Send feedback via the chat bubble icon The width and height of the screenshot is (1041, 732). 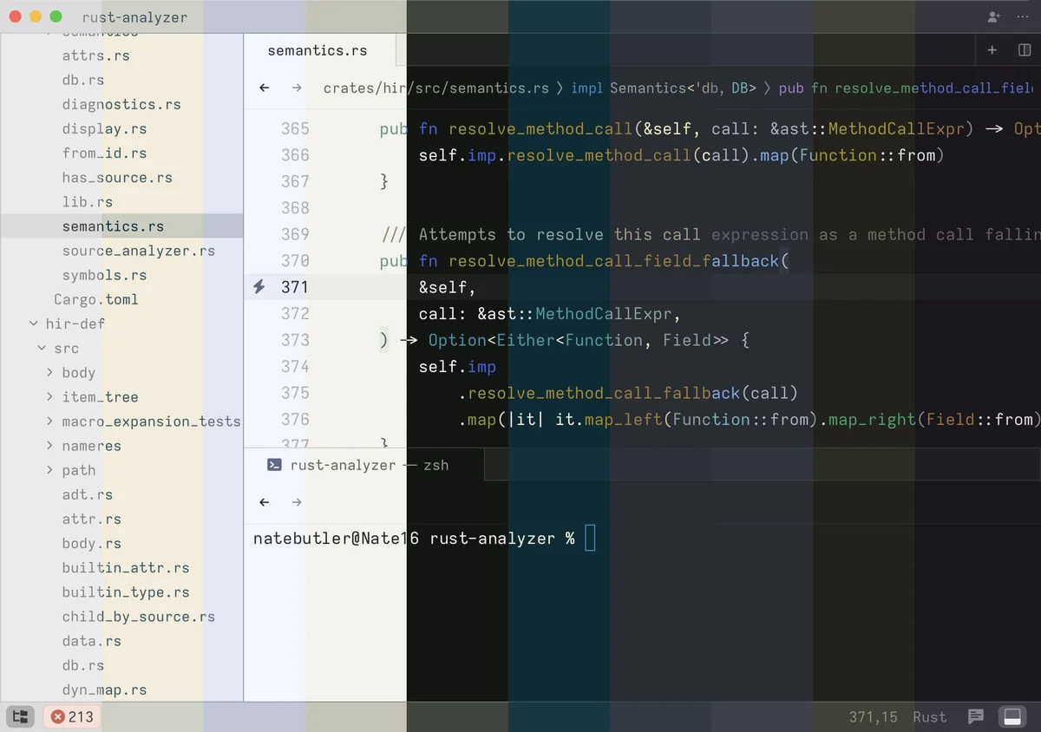(x=975, y=716)
